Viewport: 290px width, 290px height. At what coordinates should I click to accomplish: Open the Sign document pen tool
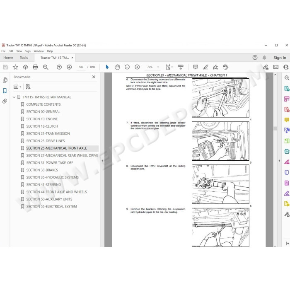pyautogui.click(x=215, y=67)
